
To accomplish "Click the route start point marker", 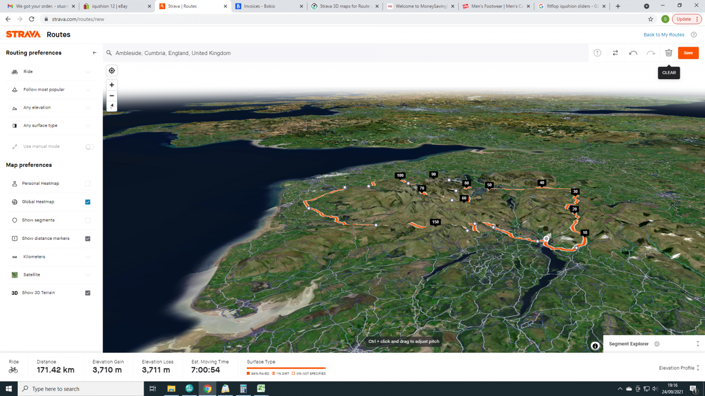I will (546, 239).
